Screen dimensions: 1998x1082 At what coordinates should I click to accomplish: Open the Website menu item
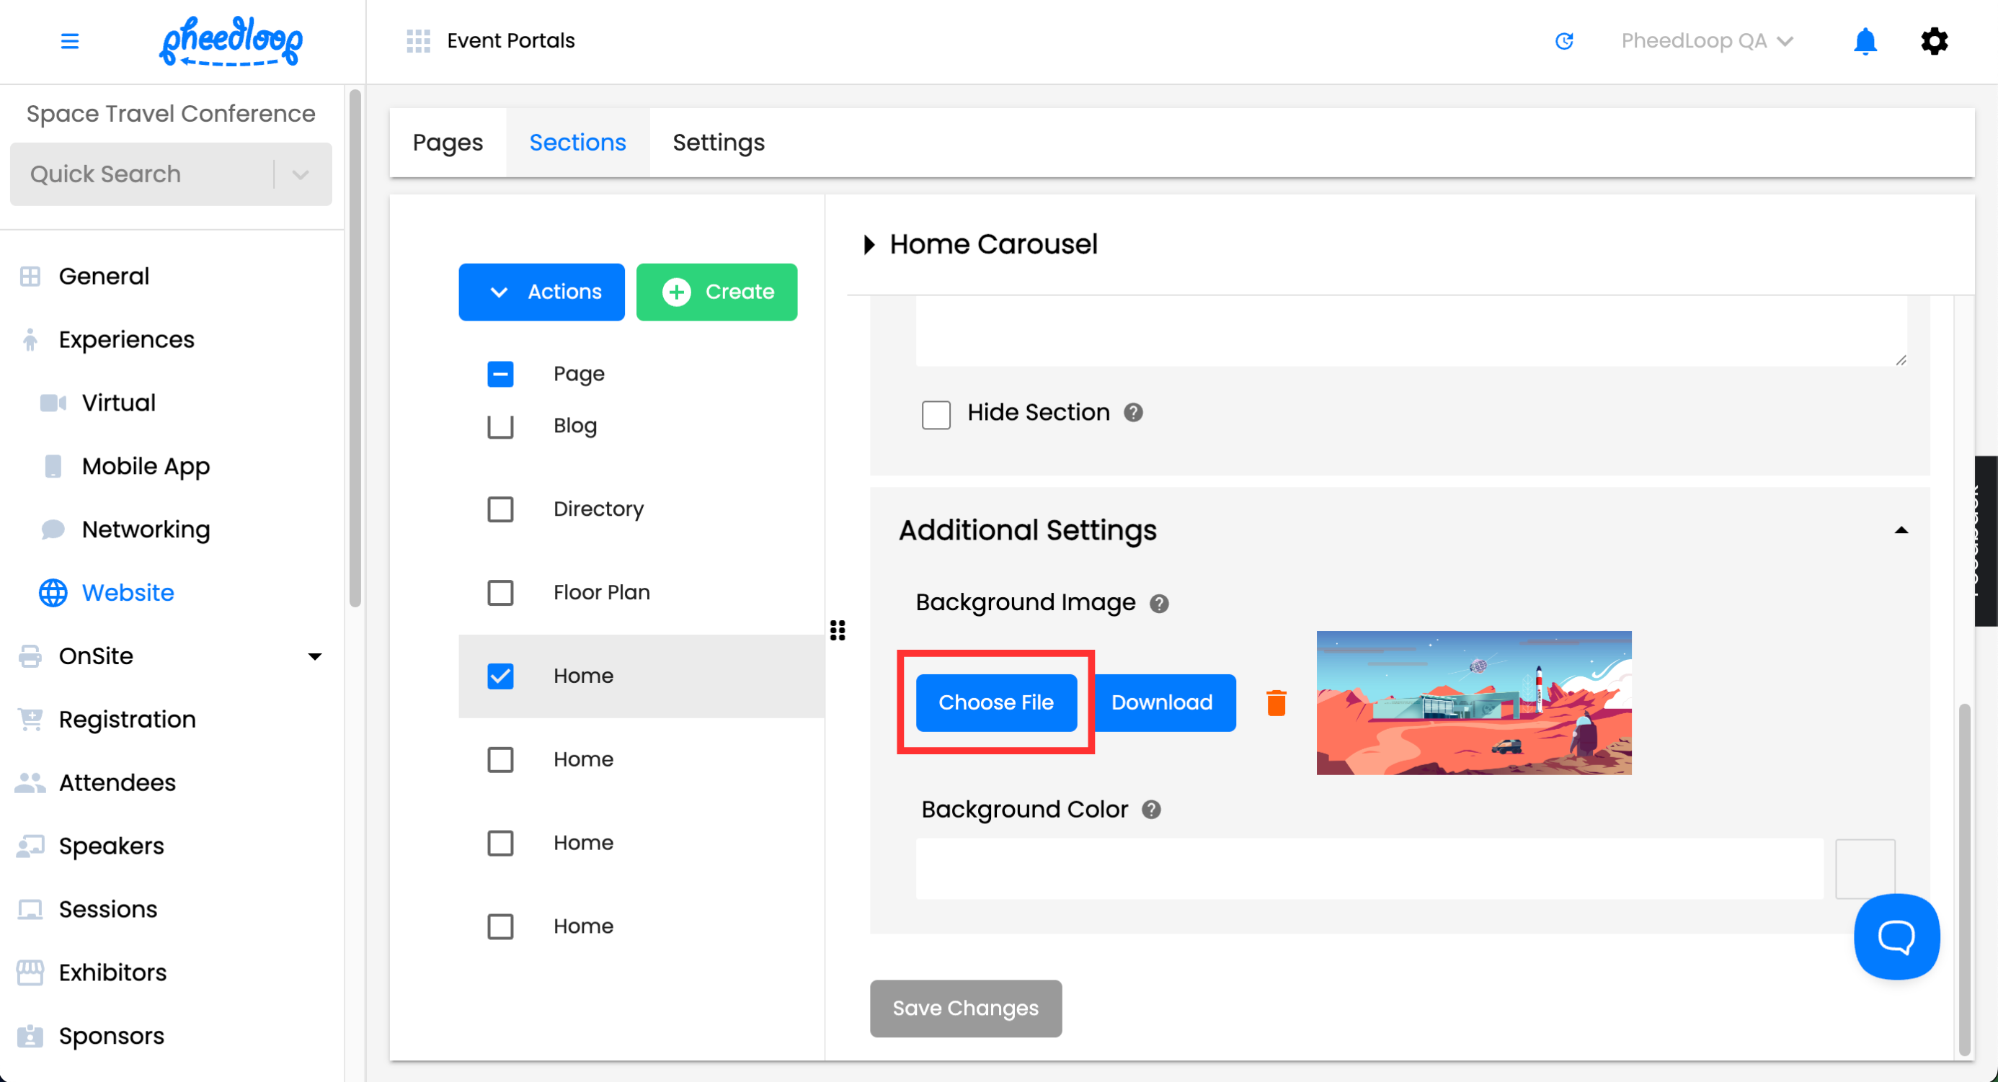[x=128, y=593]
